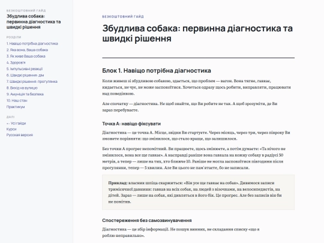Click heading 'Блок 1. Навіщо потрібна діагностика'
This screenshot has width=324, height=243.
(157, 71)
